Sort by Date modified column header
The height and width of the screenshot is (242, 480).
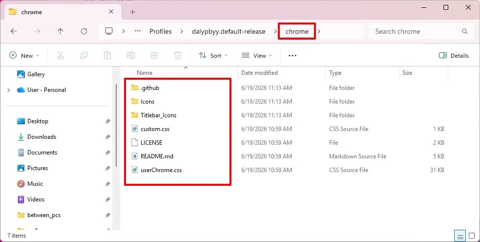tap(282, 72)
